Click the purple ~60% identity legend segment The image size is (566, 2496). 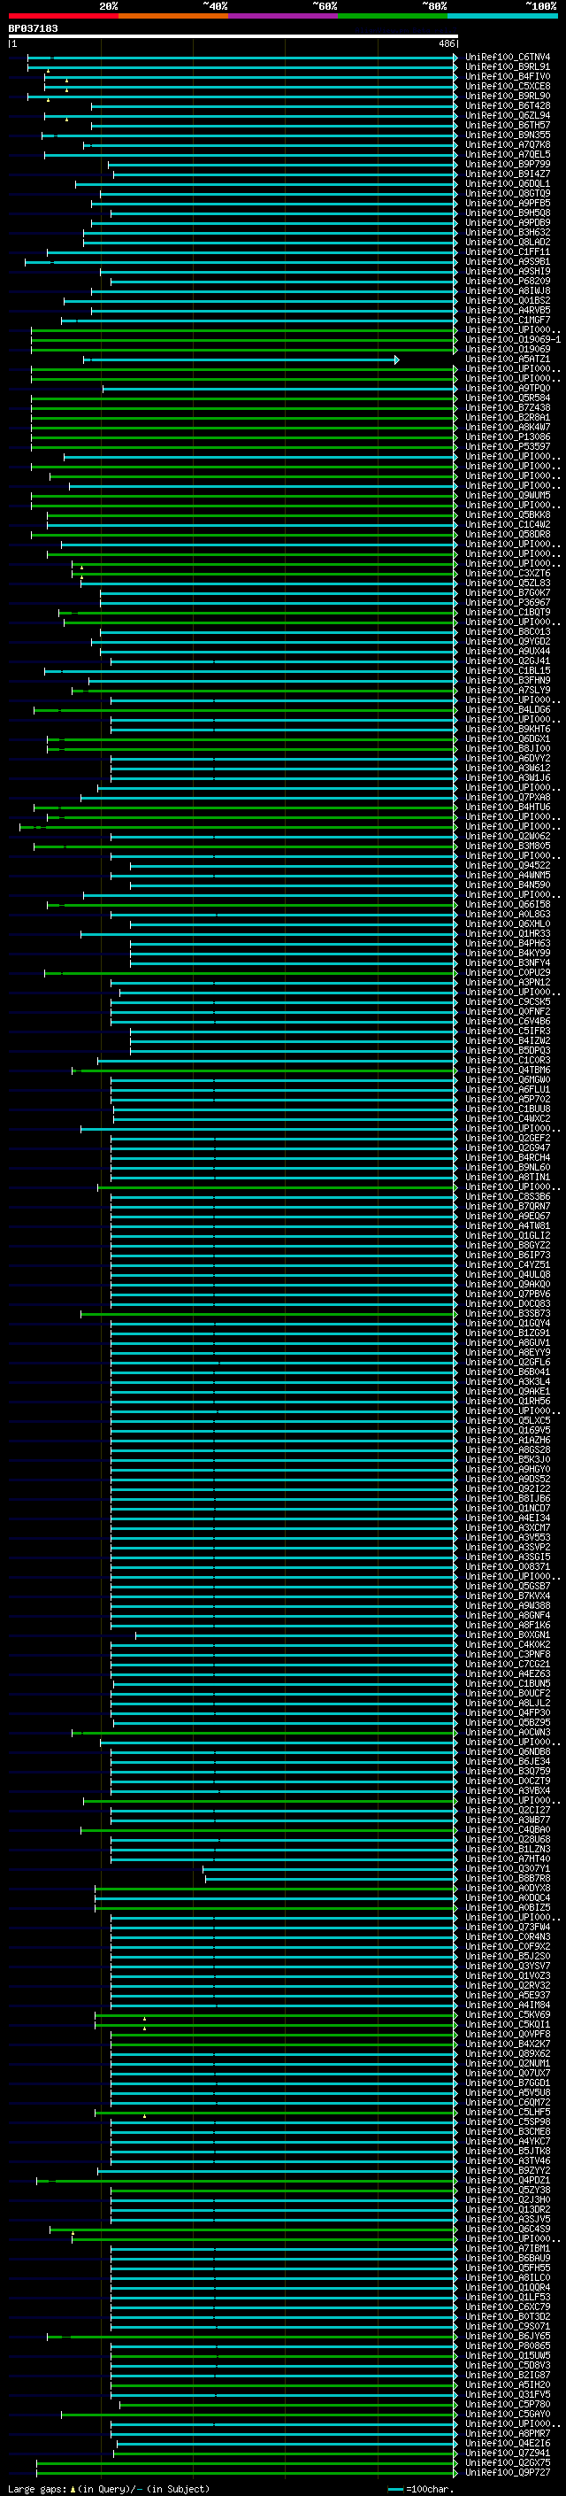click(x=282, y=16)
